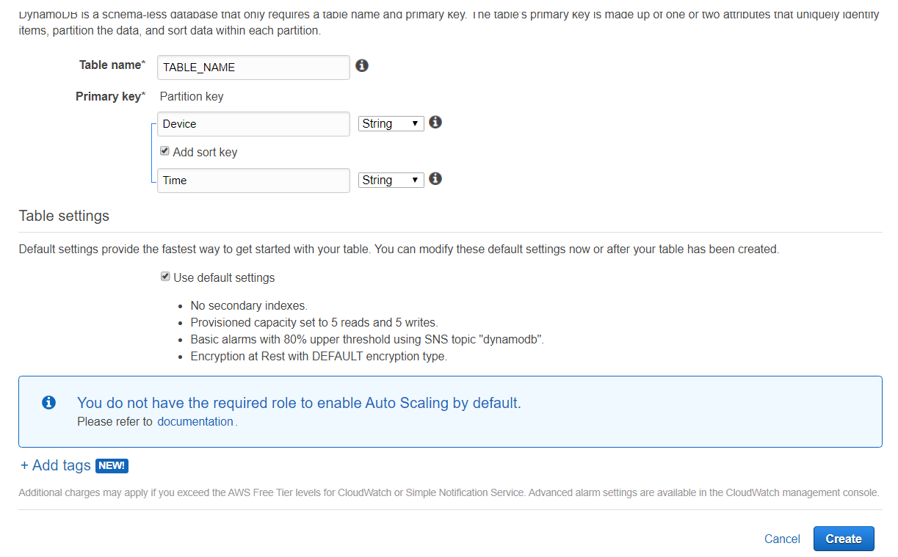Open the Device partition key type dropdown
This screenshot has width=898, height=557.
pyautogui.click(x=391, y=123)
